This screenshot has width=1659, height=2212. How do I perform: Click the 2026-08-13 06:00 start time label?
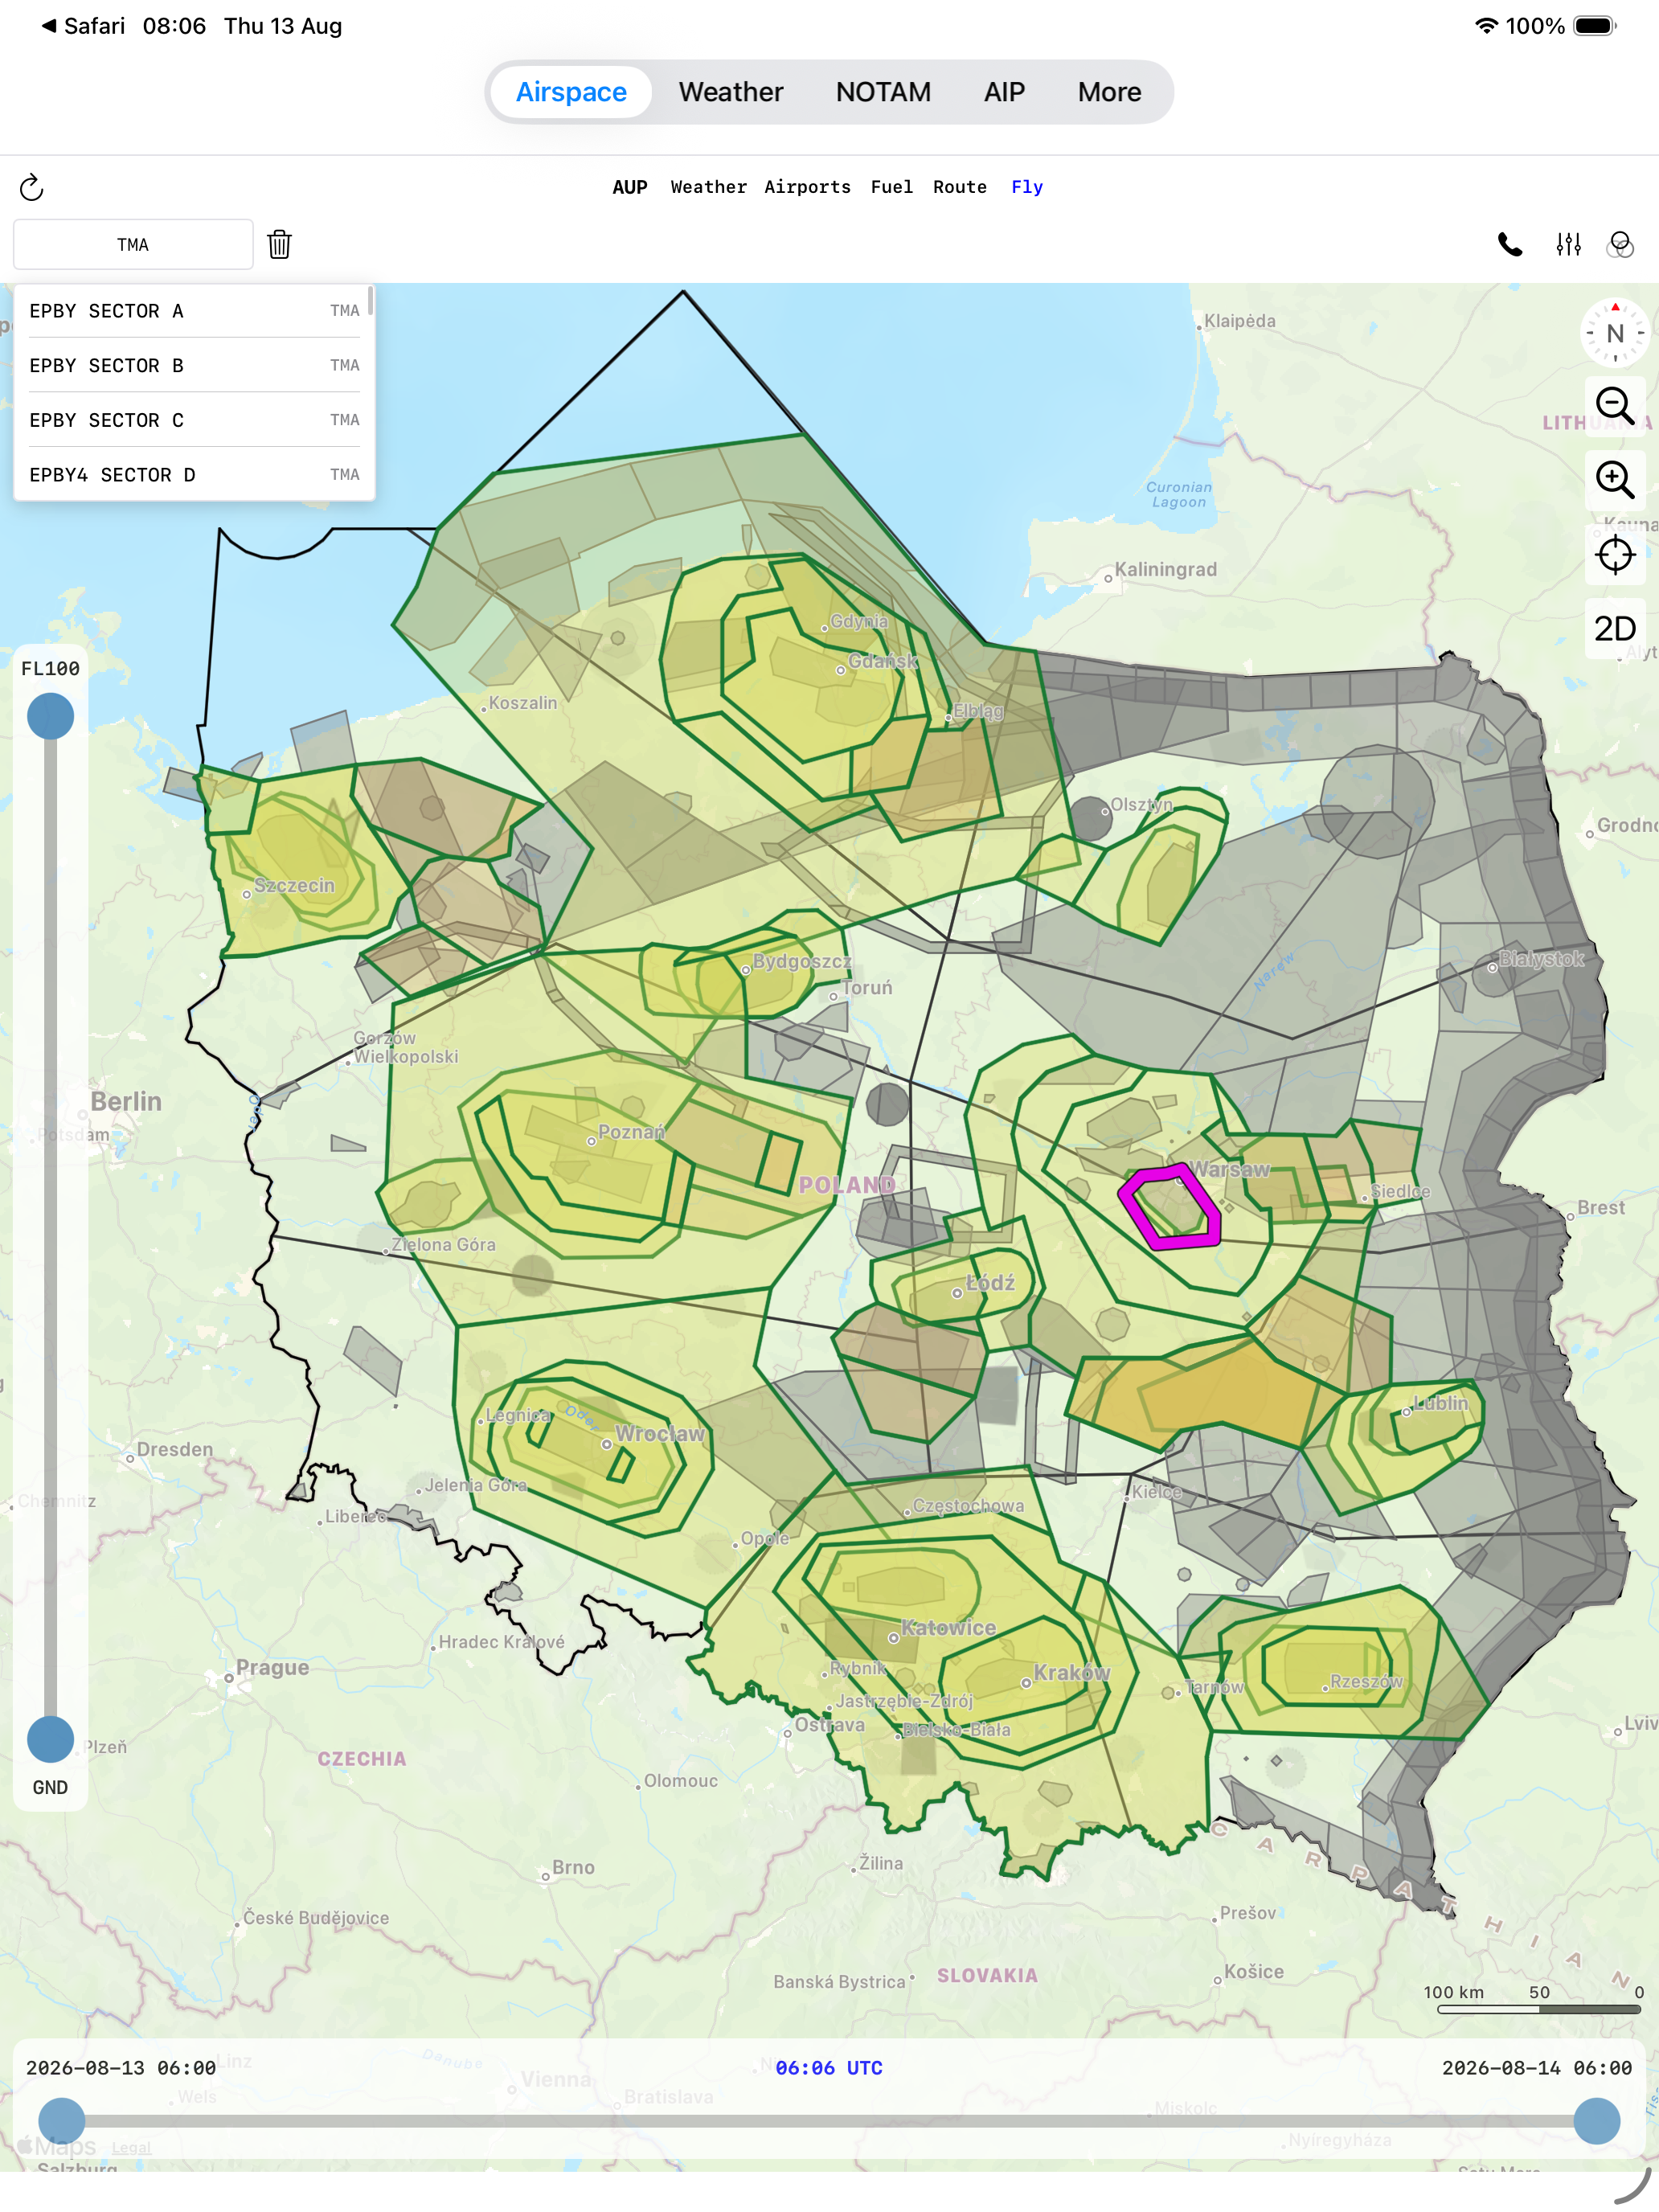tap(121, 2068)
